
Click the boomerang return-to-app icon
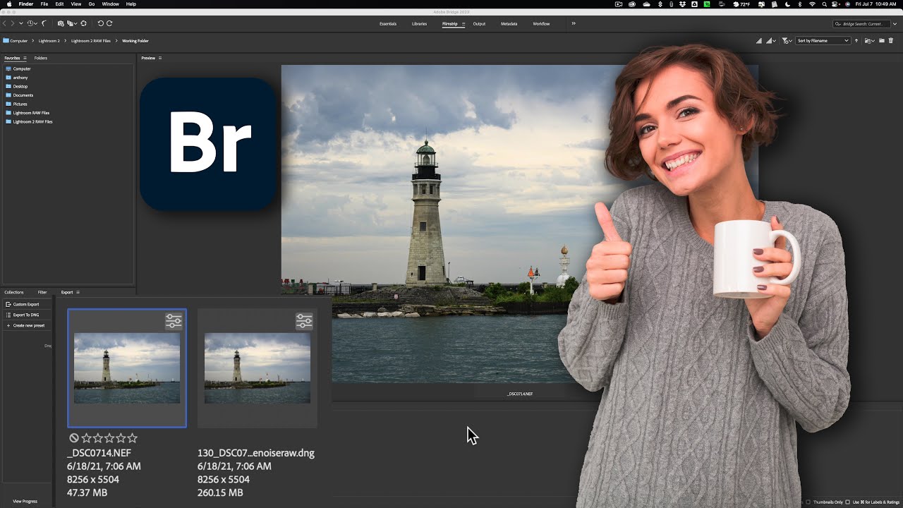click(x=44, y=23)
